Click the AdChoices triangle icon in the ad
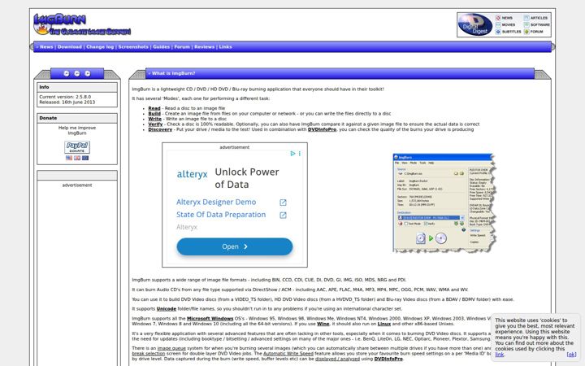 (292, 154)
